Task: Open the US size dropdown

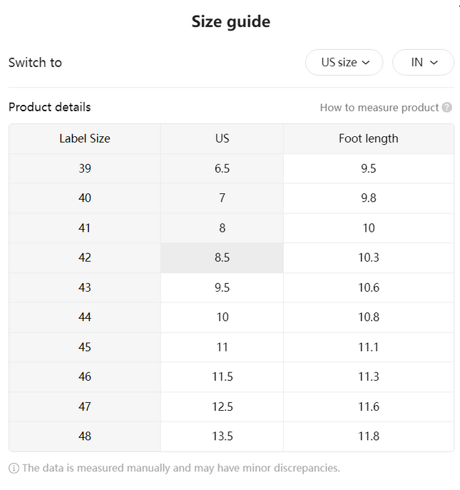Action: (344, 62)
